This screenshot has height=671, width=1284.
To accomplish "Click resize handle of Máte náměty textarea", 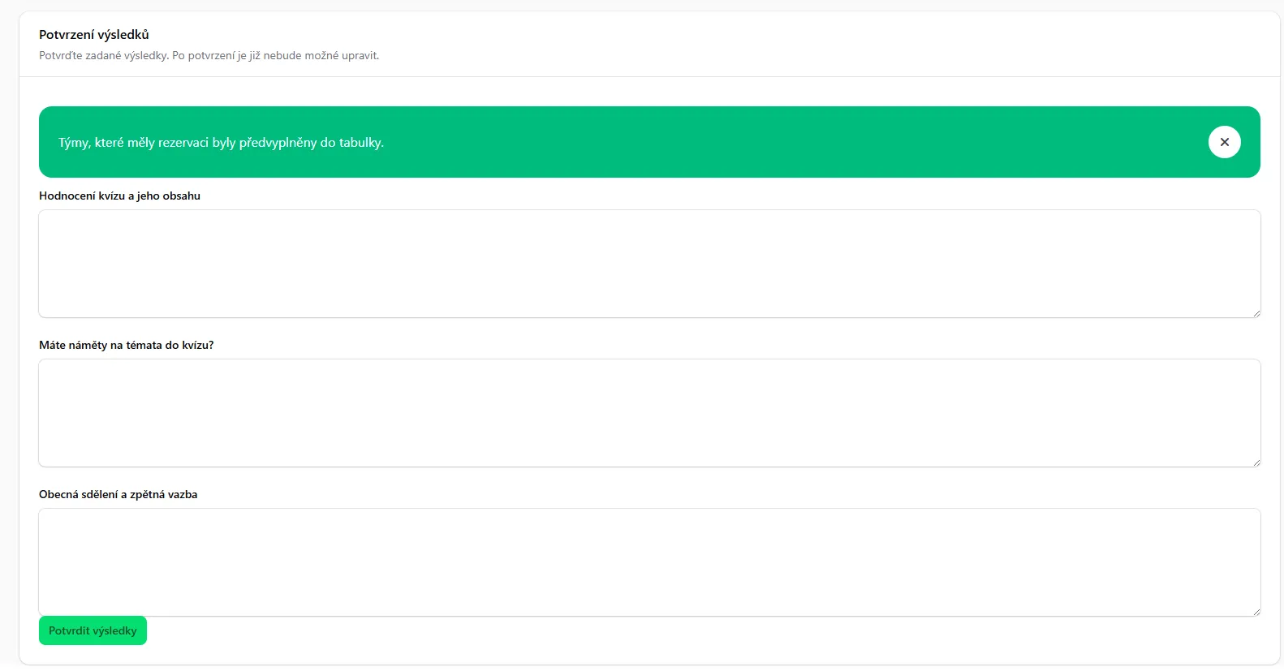I will pos(1256,462).
